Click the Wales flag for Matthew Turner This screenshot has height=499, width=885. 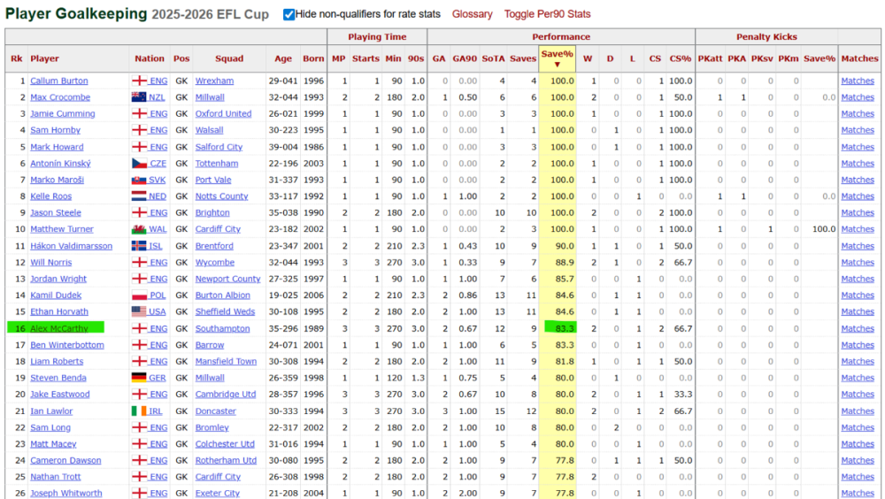[139, 229]
